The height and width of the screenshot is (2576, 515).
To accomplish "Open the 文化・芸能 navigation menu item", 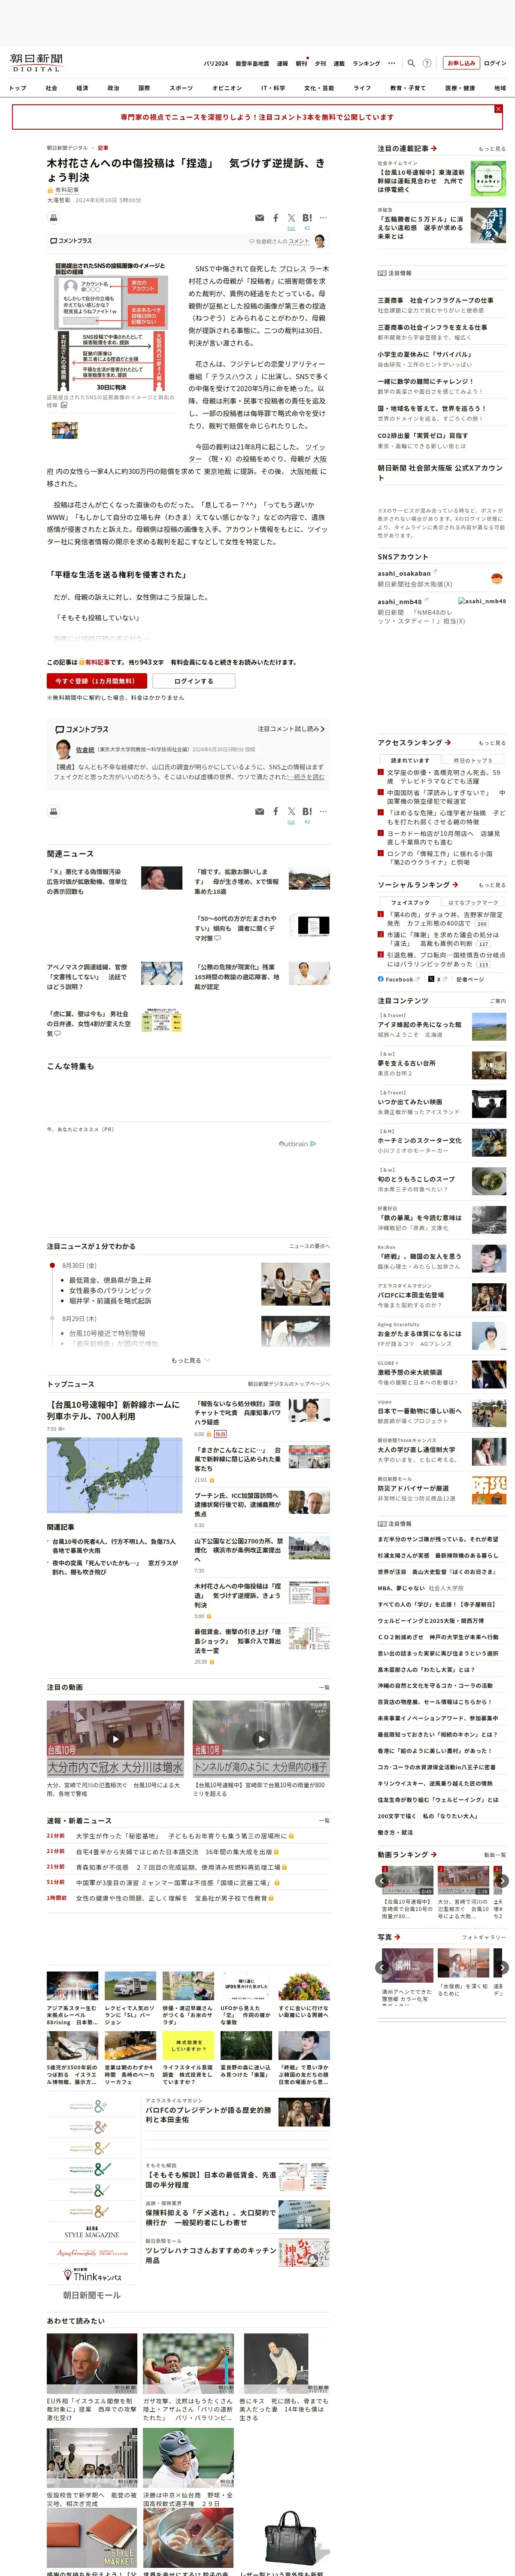I will 319,88.
